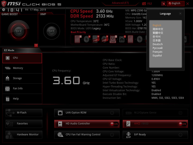This screenshot has width=193, height=145.
Task: Choose Русский in the Language list
Action: click(158, 48)
